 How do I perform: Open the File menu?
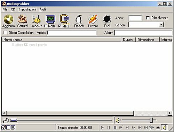(5, 9)
